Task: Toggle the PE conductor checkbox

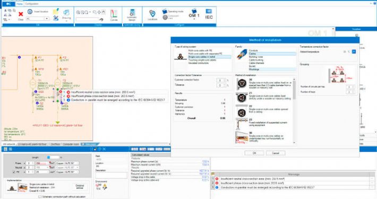Action: pyautogui.click(x=14, y=172)
